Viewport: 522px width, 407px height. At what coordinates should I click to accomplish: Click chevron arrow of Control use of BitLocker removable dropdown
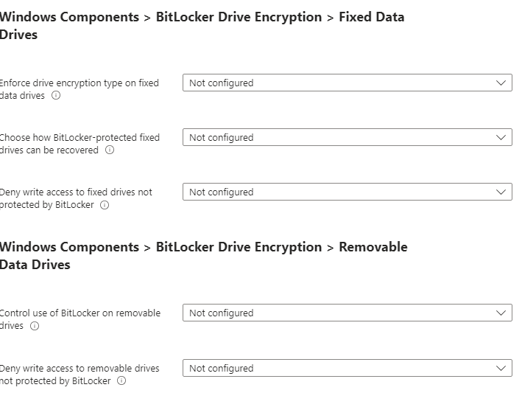(x=501, y=313)
